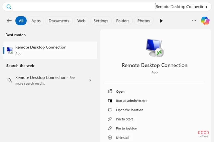Click the search magnifier icon in search bar

[9, 7]
